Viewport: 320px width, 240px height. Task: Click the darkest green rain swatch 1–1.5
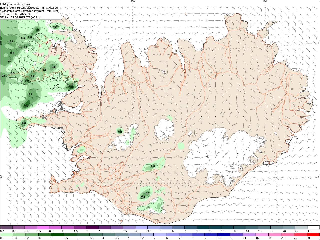tap(58, 235)
